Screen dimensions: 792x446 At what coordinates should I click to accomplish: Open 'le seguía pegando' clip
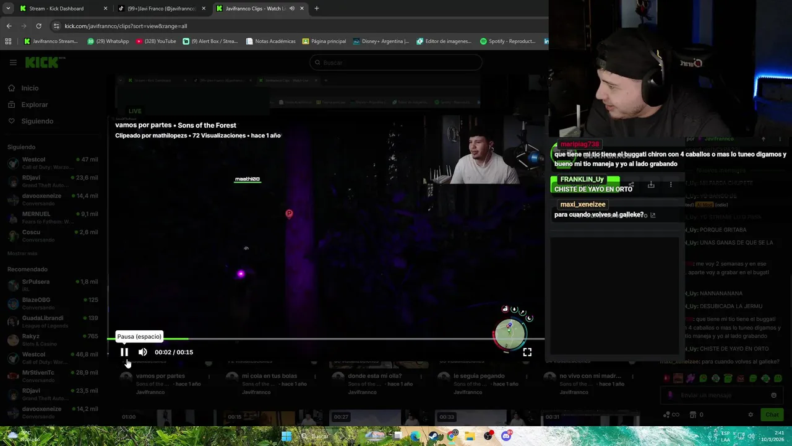pos(478,376)
